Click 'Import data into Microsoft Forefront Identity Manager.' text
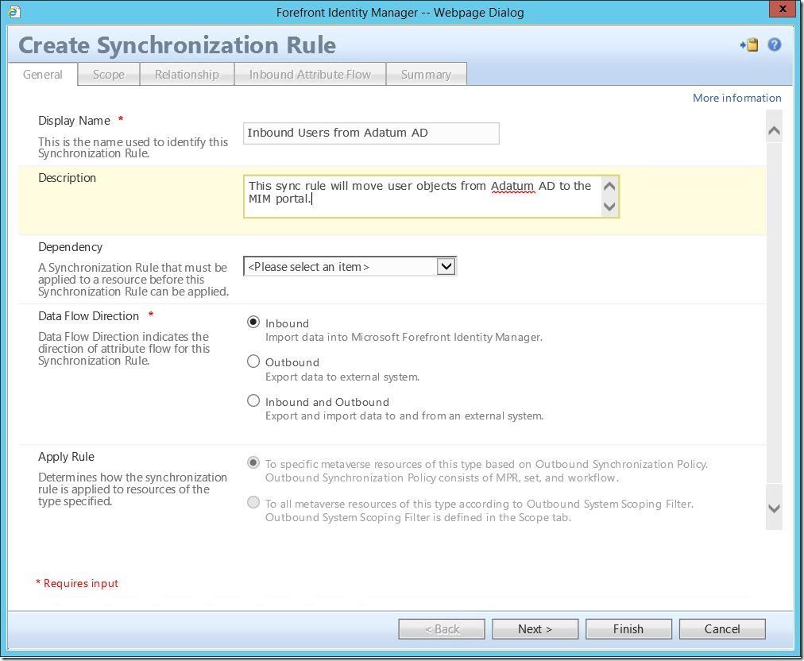The image size is (804, 661). 404,338
